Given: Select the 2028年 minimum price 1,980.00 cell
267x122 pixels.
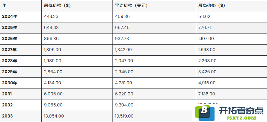Looking at the screenshot, I should coord(77,61).
